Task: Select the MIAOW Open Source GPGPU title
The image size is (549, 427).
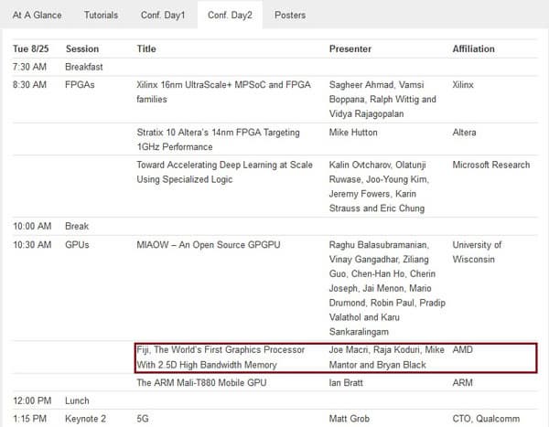Action: (x=197, y=245)
